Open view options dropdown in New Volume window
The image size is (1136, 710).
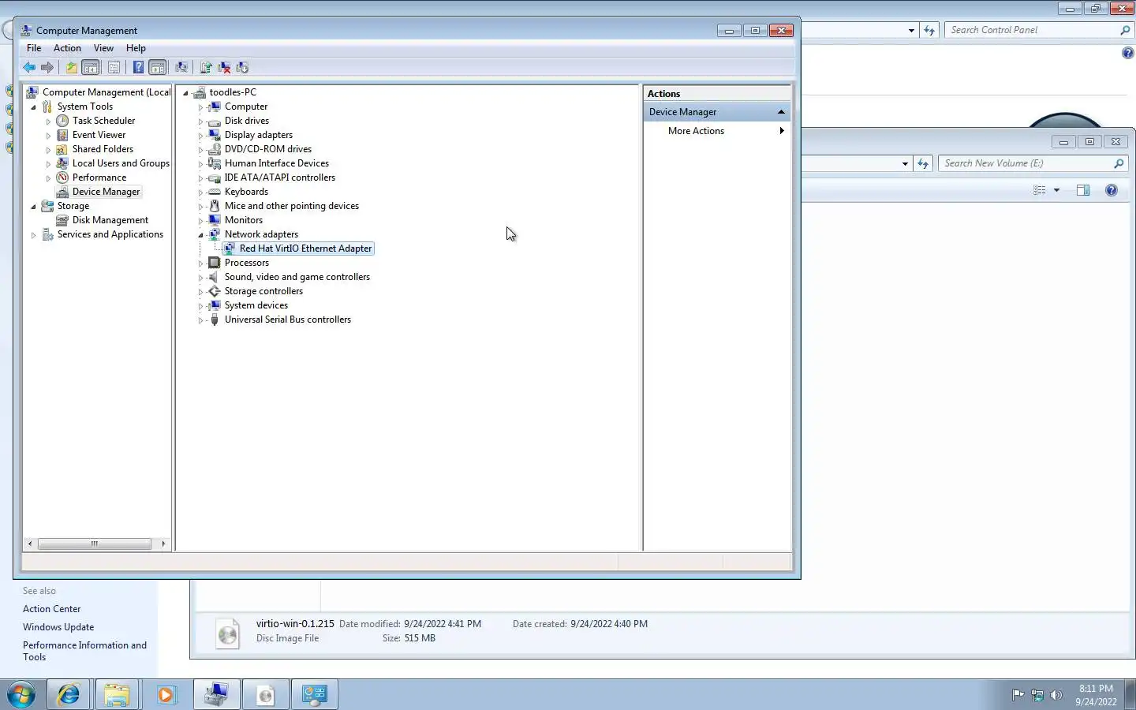[x=1056, y=190]
